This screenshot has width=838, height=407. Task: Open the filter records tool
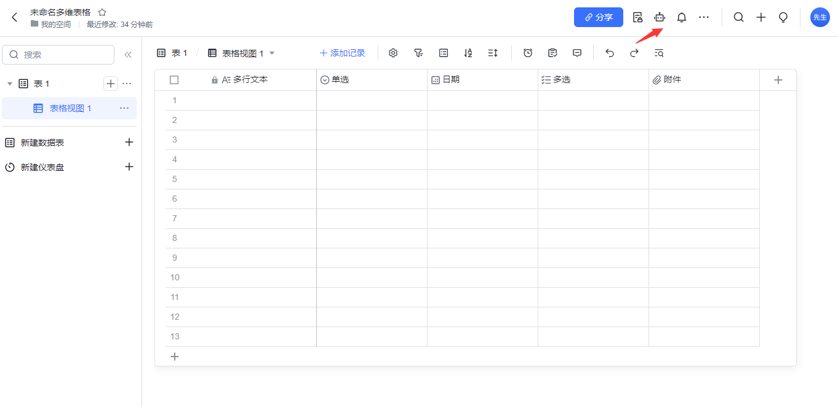418,53
